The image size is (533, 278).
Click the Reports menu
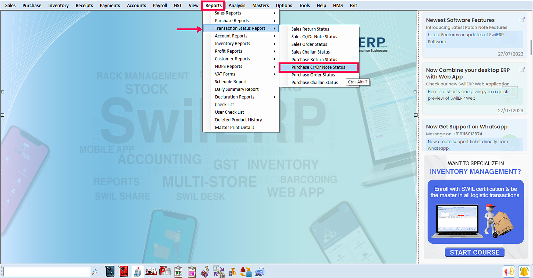(213, 5)
